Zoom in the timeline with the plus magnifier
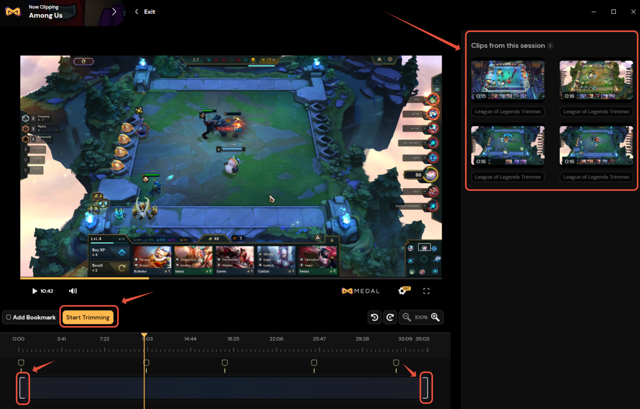Image resolution: width=640 pixels, height=409 pixels. click(435, 317)
